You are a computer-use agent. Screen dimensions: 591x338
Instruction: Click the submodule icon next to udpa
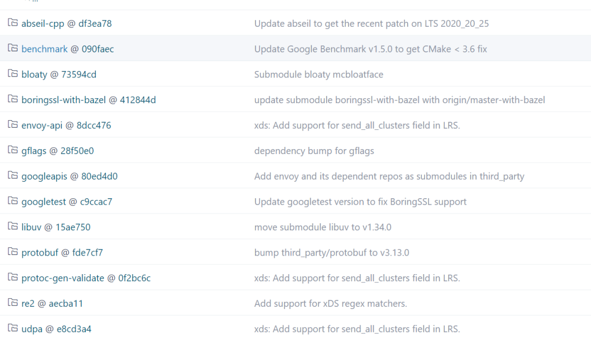(13, 328)
